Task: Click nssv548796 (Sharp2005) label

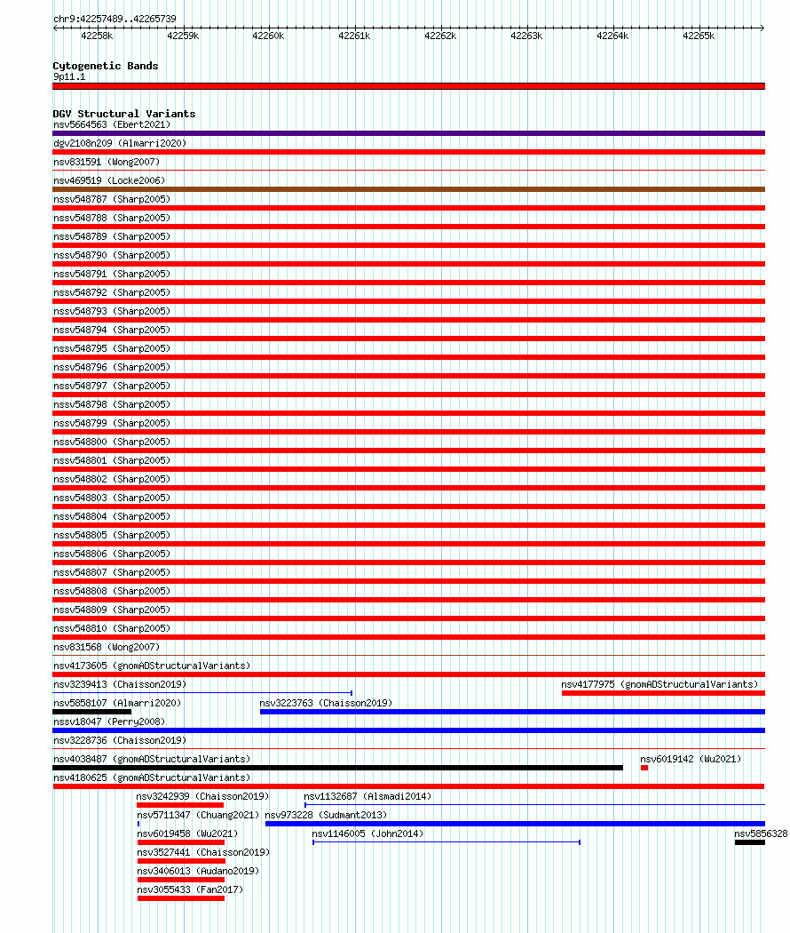Action: [x=112, y=367]
